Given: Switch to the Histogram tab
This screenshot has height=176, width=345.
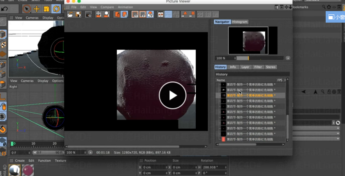Looking at the screenshot, I should click(x=240, y=22).
